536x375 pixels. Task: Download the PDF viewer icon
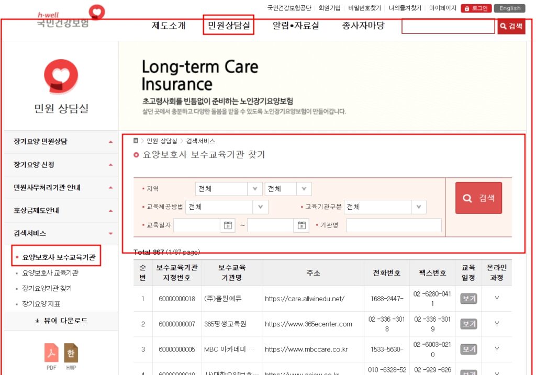pos(51,353)
